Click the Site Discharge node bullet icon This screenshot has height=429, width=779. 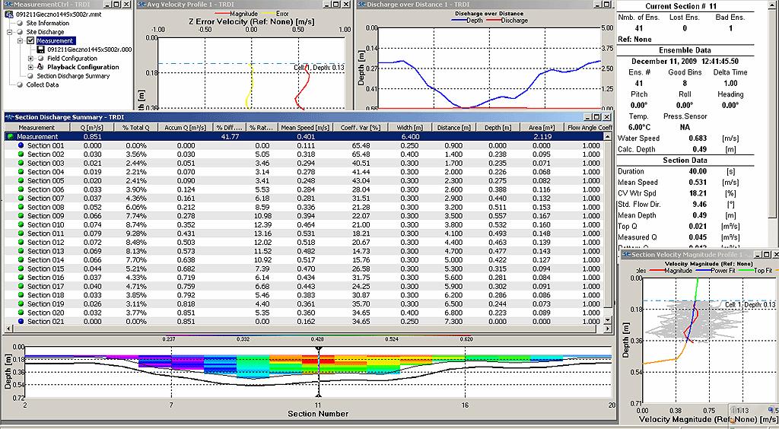(x=20, y=32)
